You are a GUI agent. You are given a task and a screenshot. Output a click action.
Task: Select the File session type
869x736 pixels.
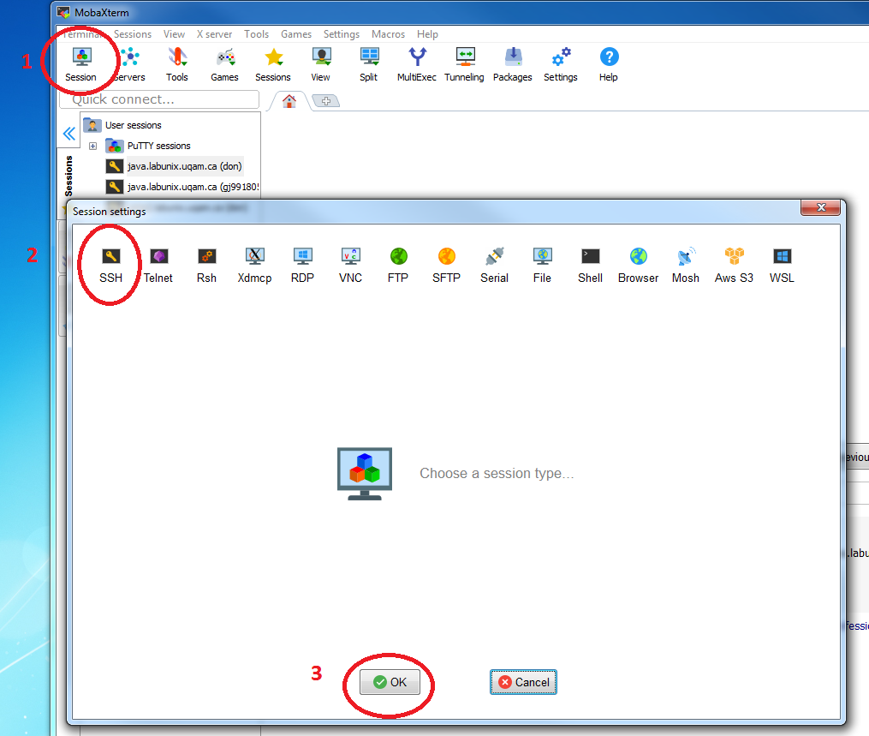click(x=543, y=265)
